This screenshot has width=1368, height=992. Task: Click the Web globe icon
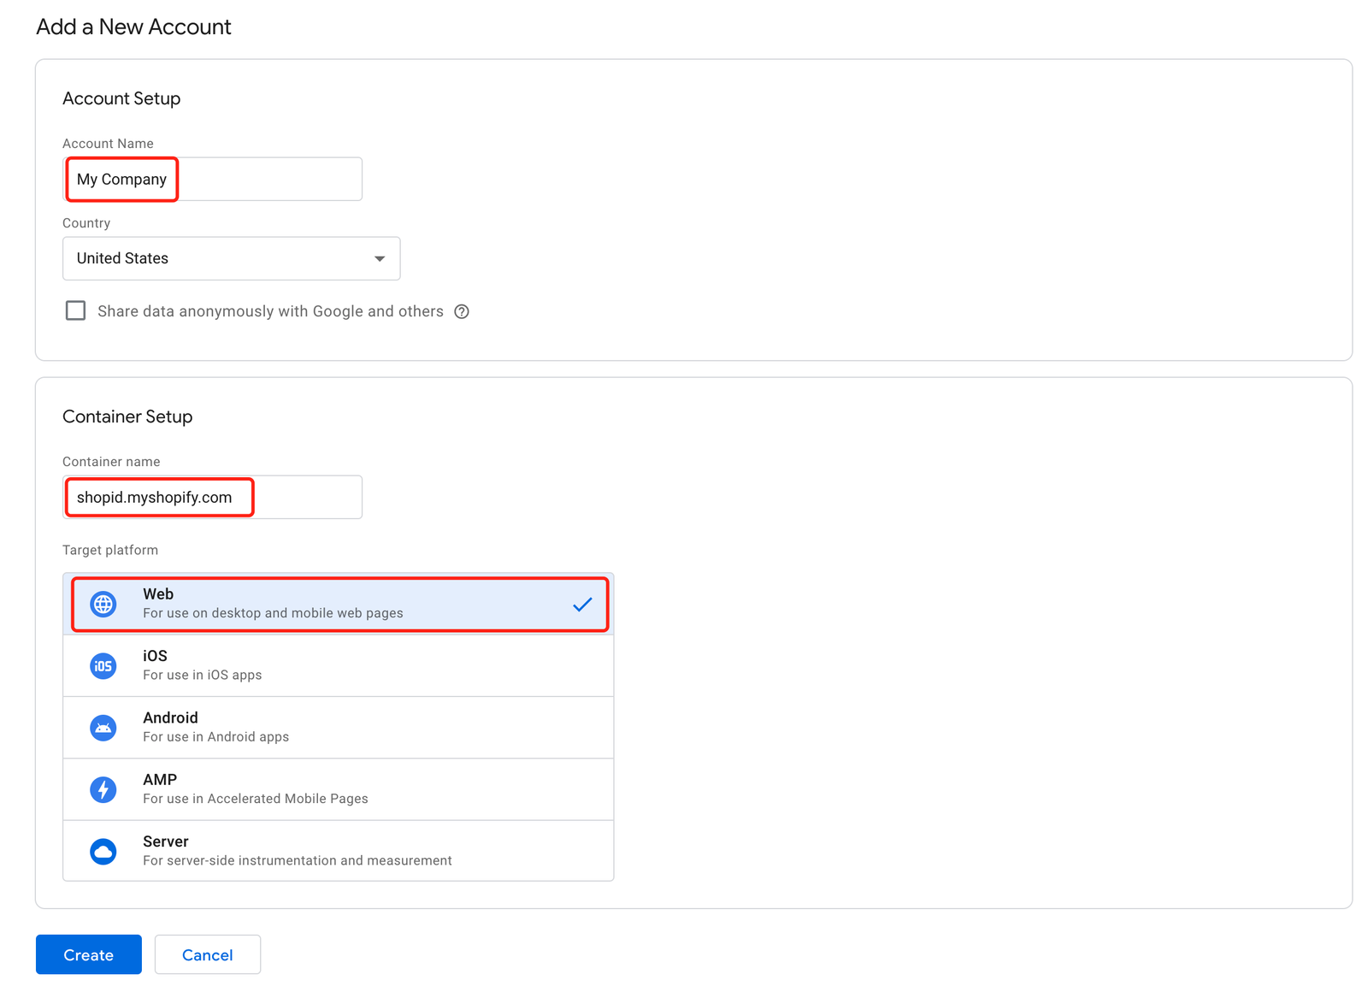coord(103,604)
